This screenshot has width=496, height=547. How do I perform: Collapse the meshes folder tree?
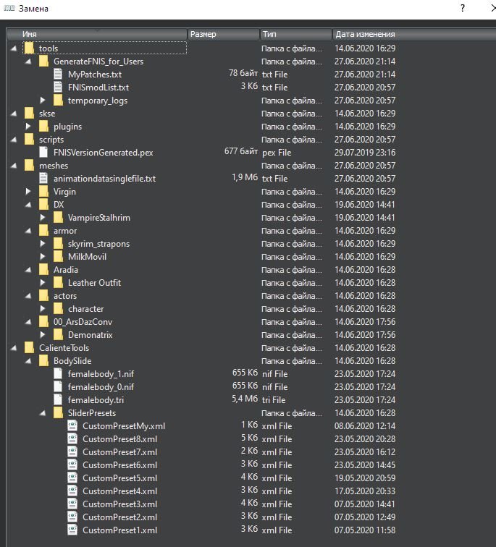click(x=14, y=166)
